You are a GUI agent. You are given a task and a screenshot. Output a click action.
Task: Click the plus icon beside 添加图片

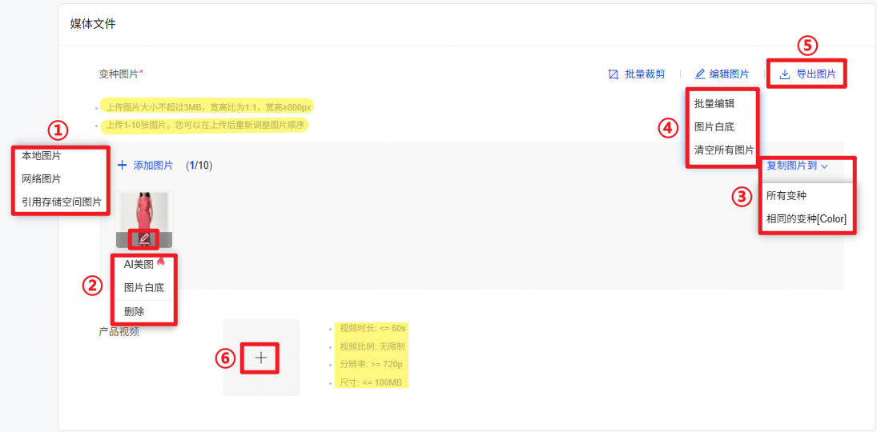(123, 166)
